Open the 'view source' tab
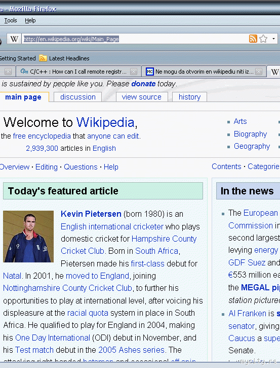Viewport: 280px width, 368px height. tap(142, 97)
